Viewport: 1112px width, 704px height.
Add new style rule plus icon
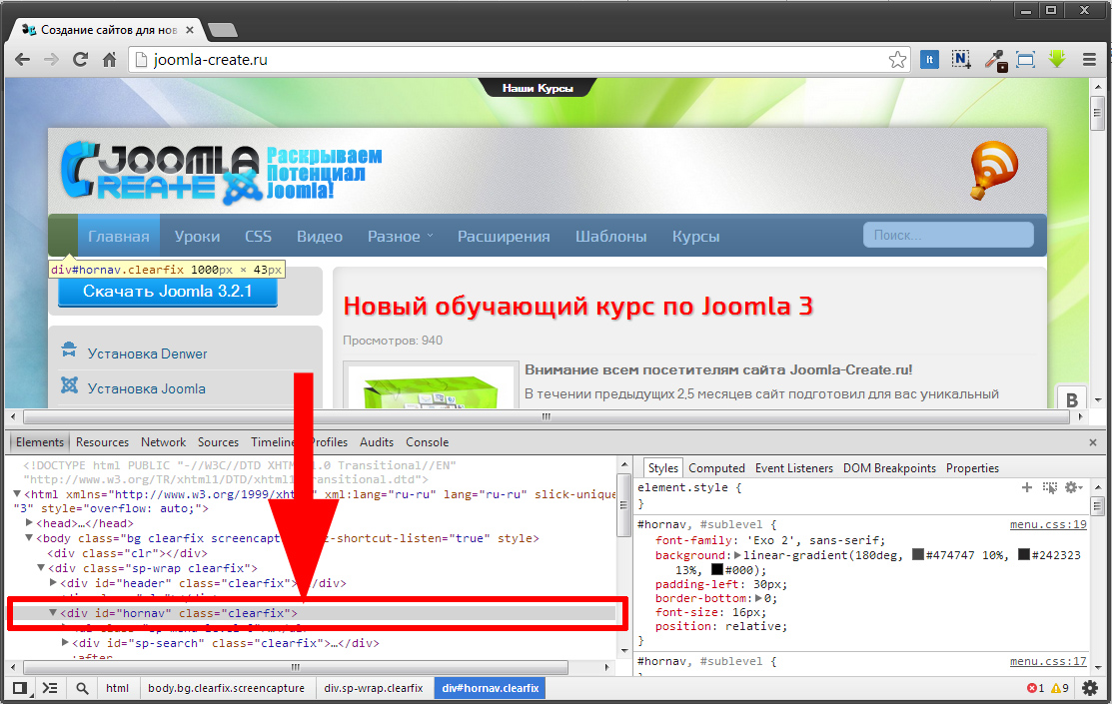pos(1026,487)
